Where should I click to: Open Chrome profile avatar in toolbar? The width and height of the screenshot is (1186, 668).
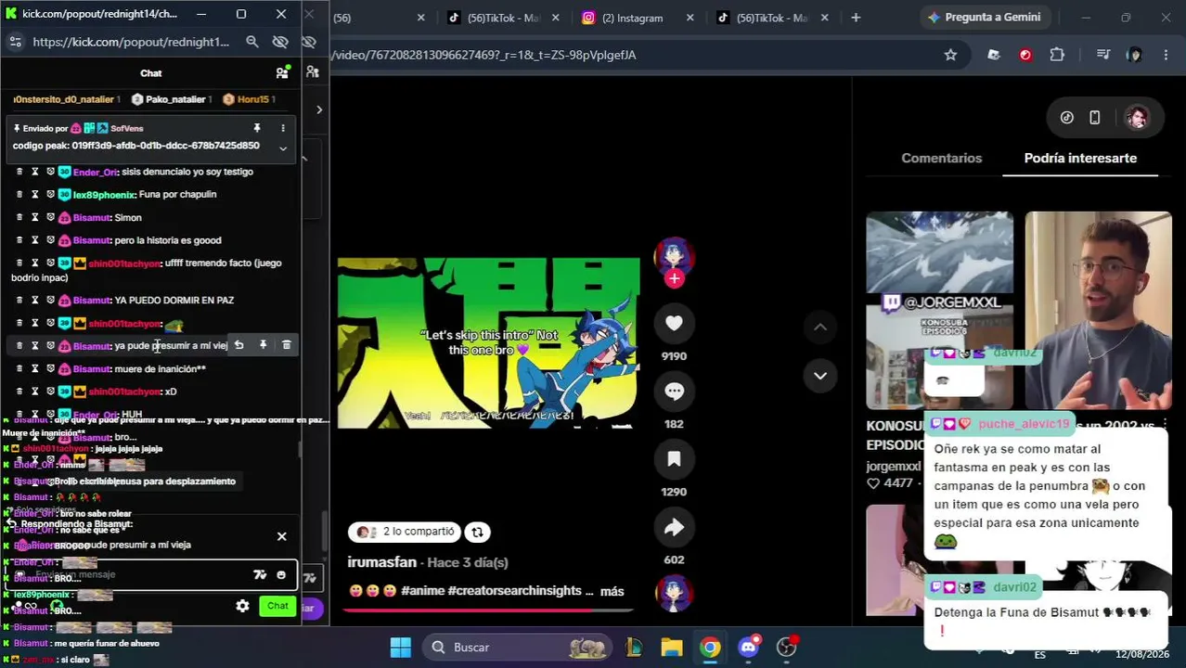click(x=1134, y=55)
